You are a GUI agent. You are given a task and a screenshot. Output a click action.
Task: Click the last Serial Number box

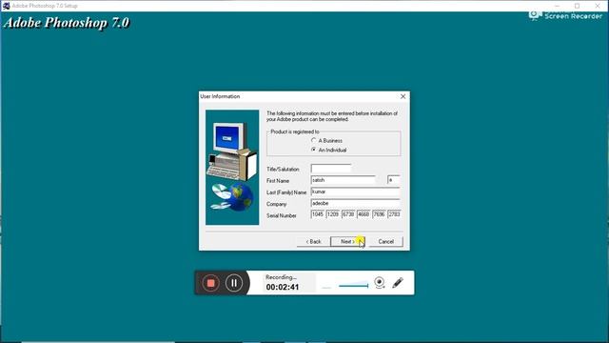(394, 214)
